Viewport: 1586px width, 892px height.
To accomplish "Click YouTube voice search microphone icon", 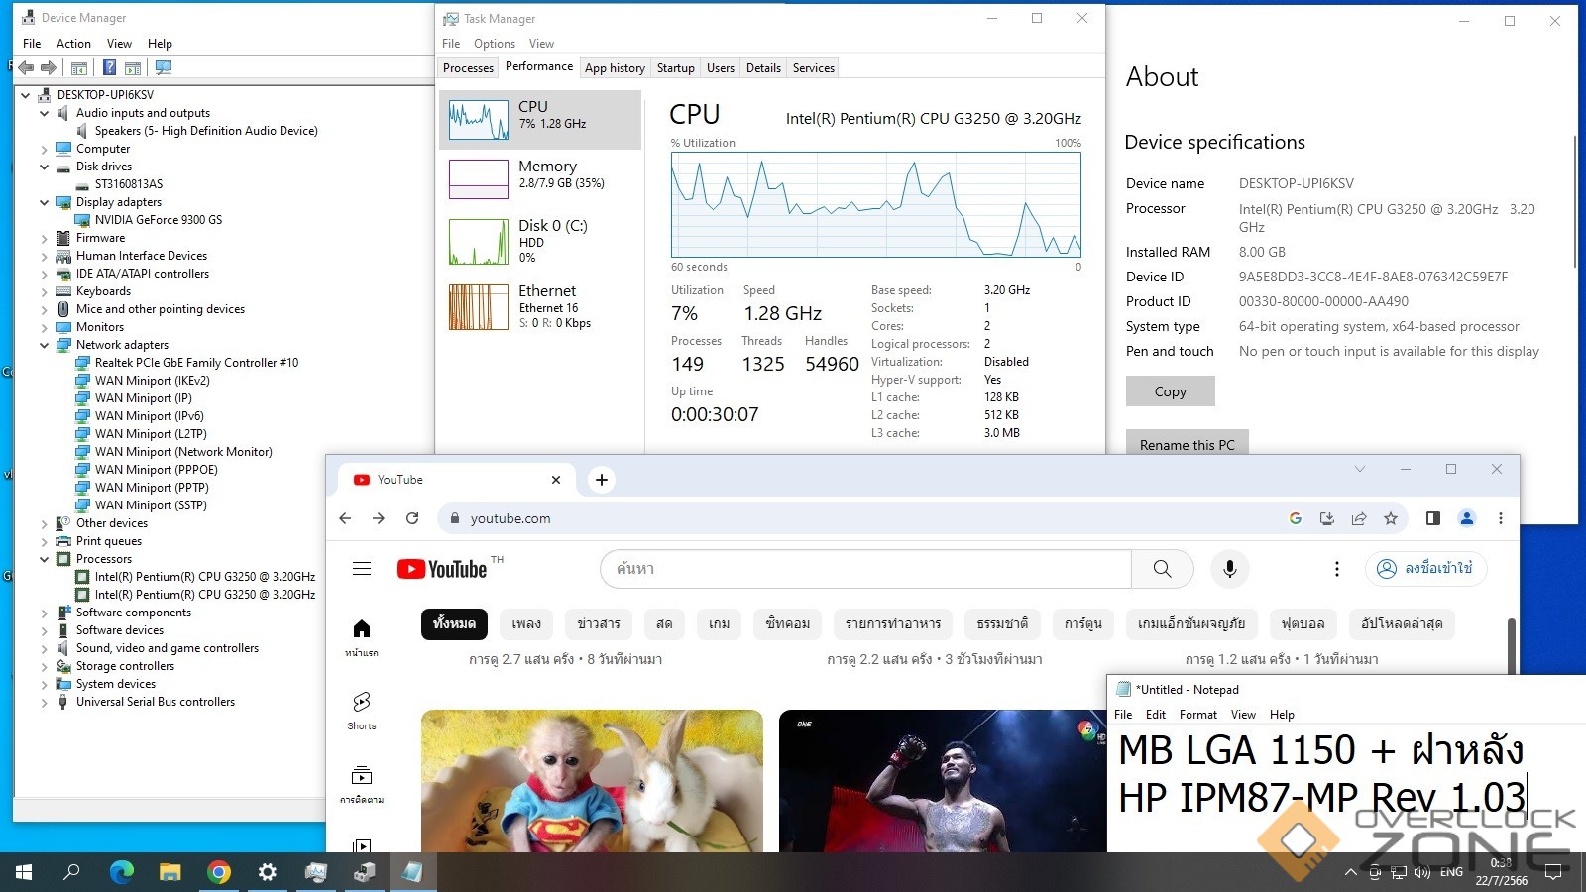I will coord(1229,569).
